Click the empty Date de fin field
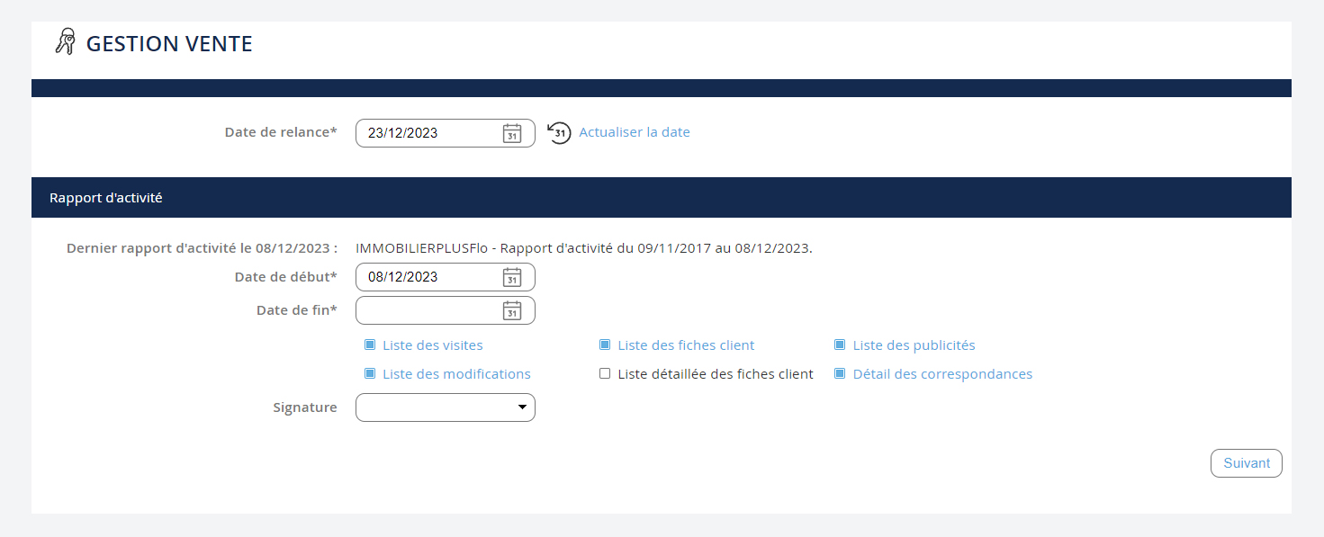This screenshot has width=1324, height=537. [428, 310]
